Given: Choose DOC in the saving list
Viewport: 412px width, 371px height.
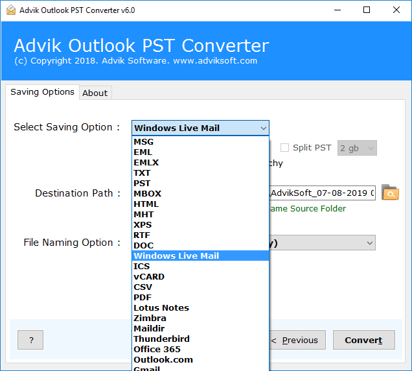Looking at the screenshot, I should [200, 245].
